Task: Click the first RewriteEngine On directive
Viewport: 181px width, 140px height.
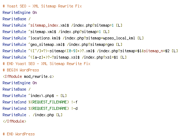Action: click(20, 12)
